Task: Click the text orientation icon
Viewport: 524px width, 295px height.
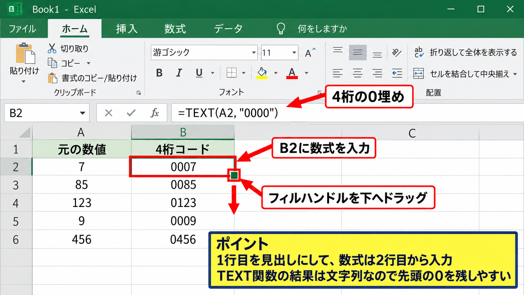Action: [397, 52]
